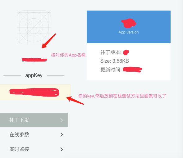The width and height of the screenshot is (183, 158).
Task: Click the 更新时间 update time line
Action: pyautogui.click(x=121, y=70)
